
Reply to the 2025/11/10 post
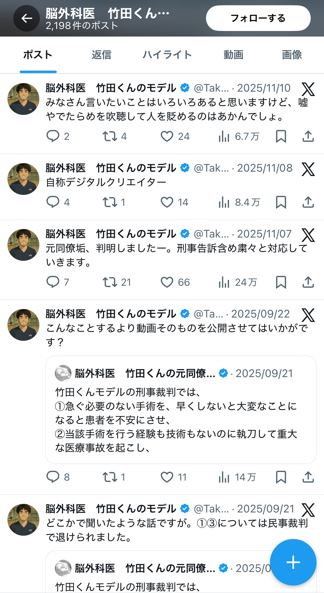click(x=53, y=136)
